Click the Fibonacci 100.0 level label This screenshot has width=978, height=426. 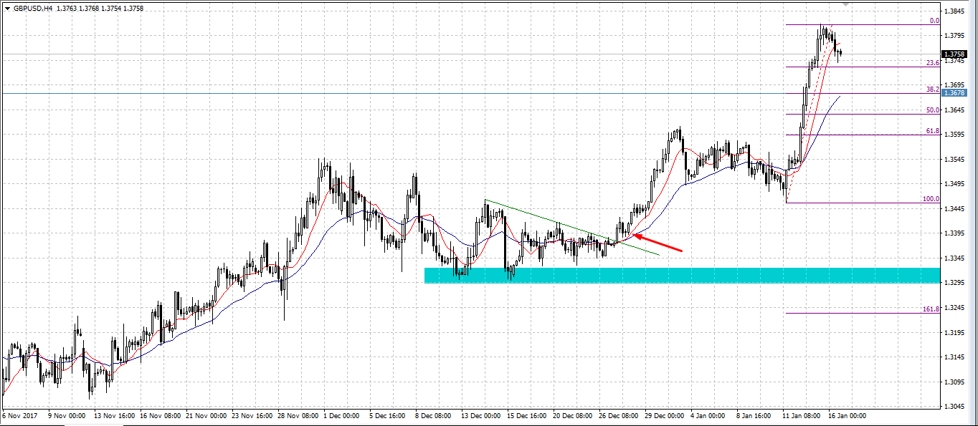(931, 199)
